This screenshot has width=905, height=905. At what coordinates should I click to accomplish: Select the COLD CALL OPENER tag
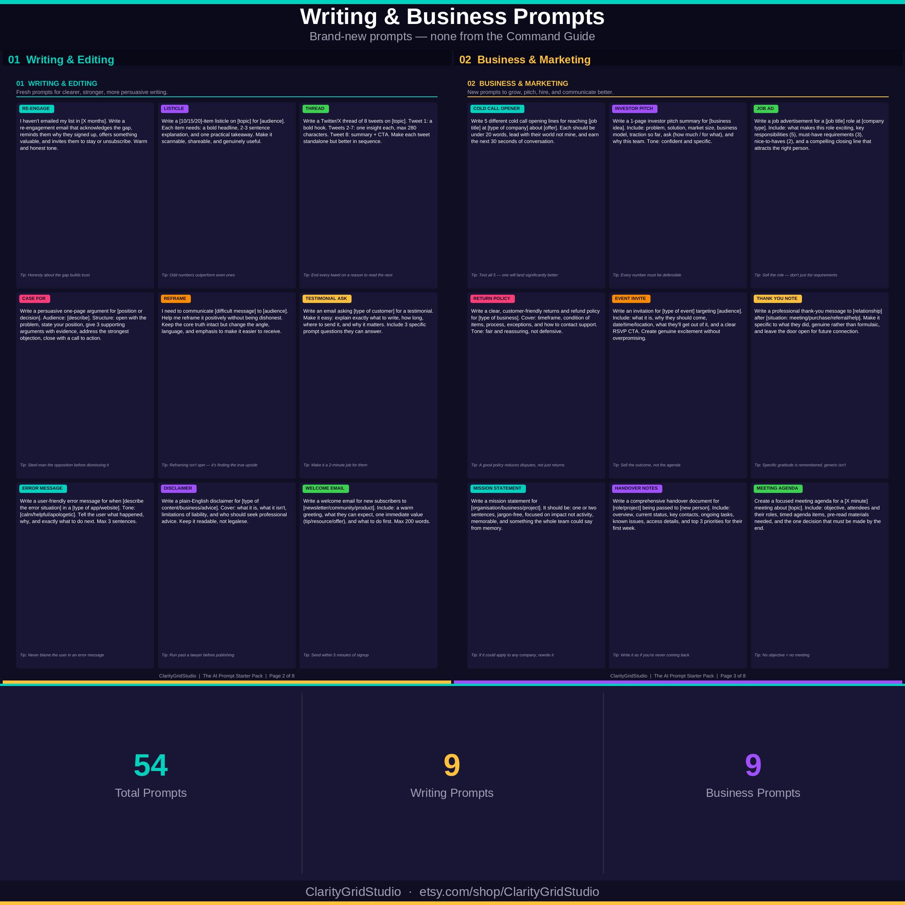(497, 109)
